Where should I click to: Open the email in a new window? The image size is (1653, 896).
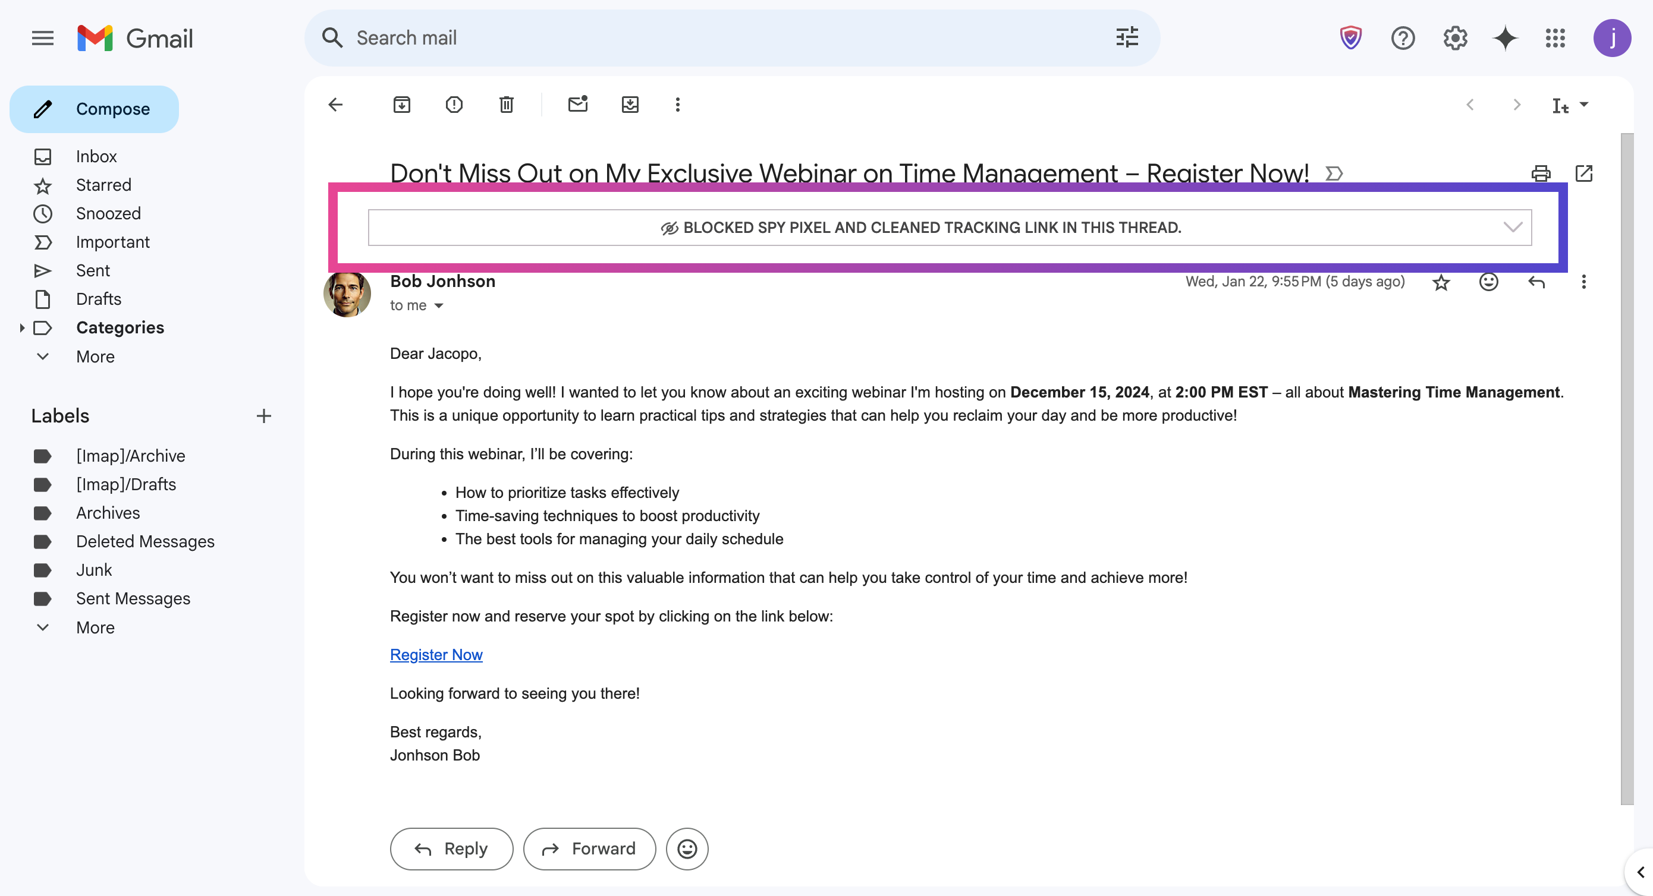[1583, 173]
